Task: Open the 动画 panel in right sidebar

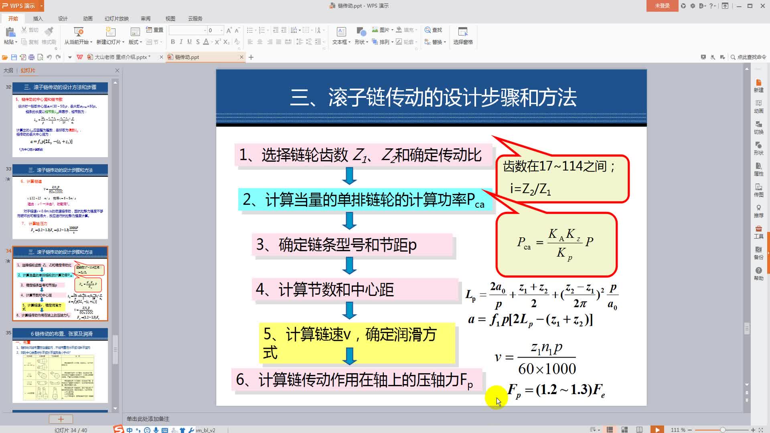Action: (758, 106)
